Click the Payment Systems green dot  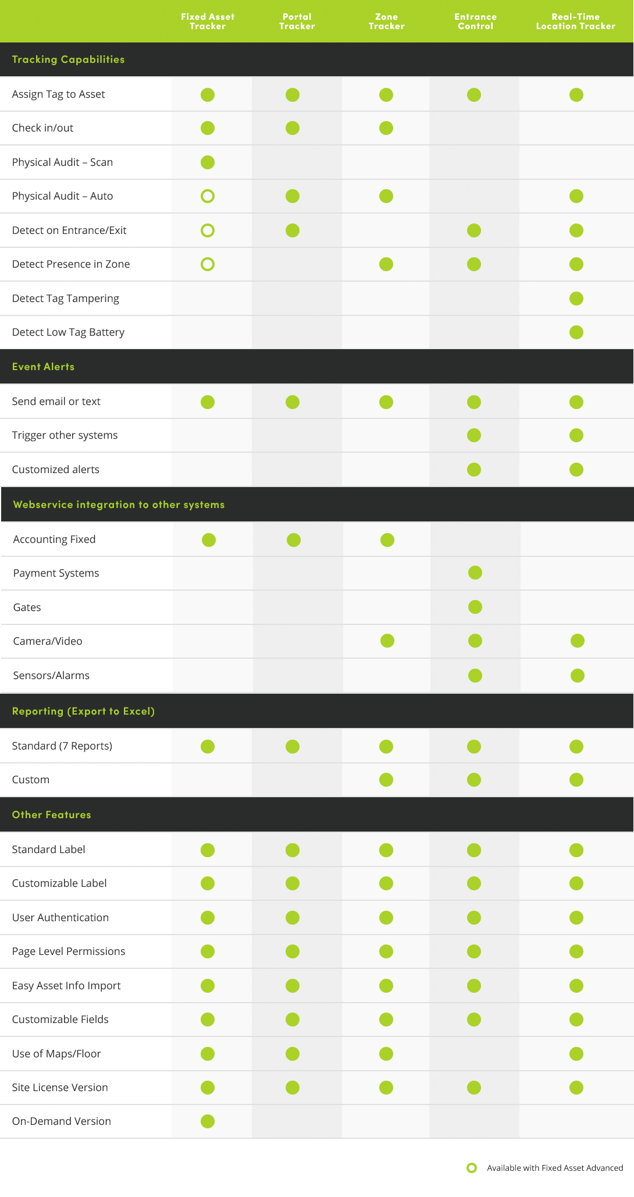[x=475, y=573]
